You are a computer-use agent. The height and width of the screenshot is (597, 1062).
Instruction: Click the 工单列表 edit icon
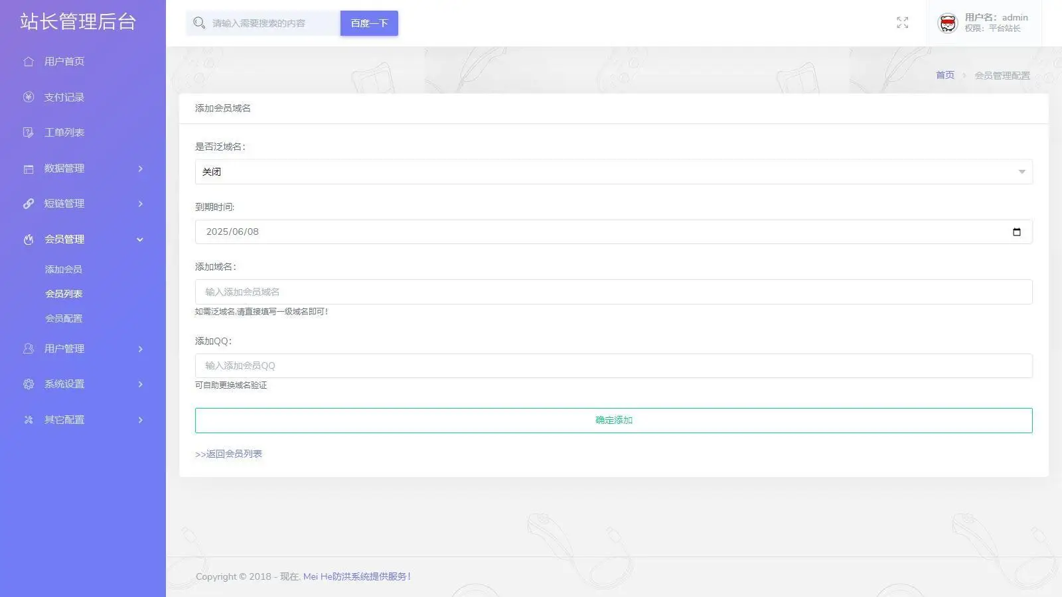click(29, 133)
